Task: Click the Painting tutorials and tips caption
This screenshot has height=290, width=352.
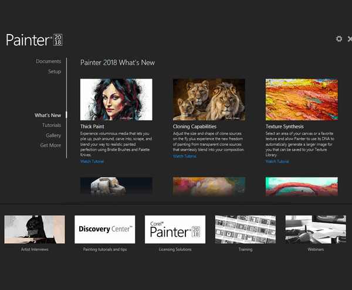Action: coord(105,250)
